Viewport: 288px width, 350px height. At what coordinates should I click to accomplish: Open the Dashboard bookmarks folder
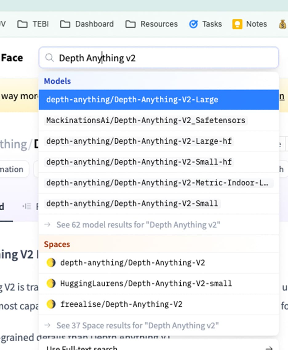(x=87, y=24)
